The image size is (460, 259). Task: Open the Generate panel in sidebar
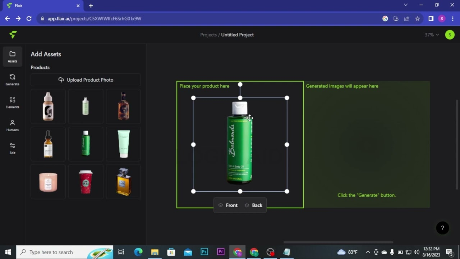[x=12, y=79]
